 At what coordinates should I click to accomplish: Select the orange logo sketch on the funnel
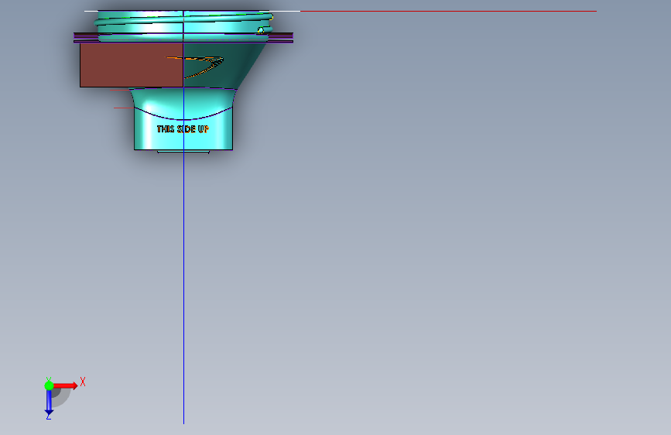[x=195, y=67]
